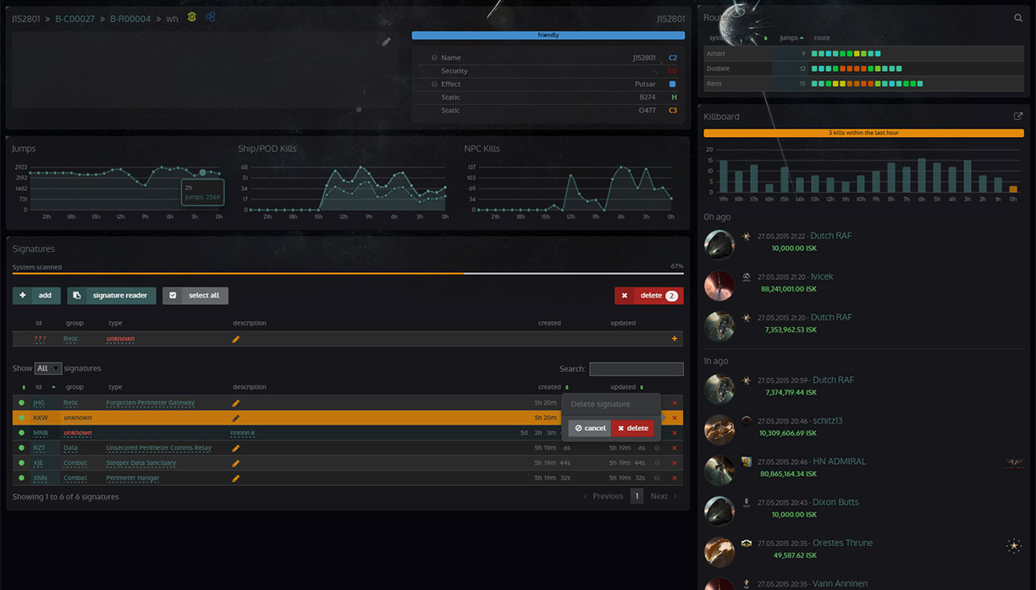Open info icon on RZT row
Image resolution: width=1036 pixels, height=590 pixels.
657,448
